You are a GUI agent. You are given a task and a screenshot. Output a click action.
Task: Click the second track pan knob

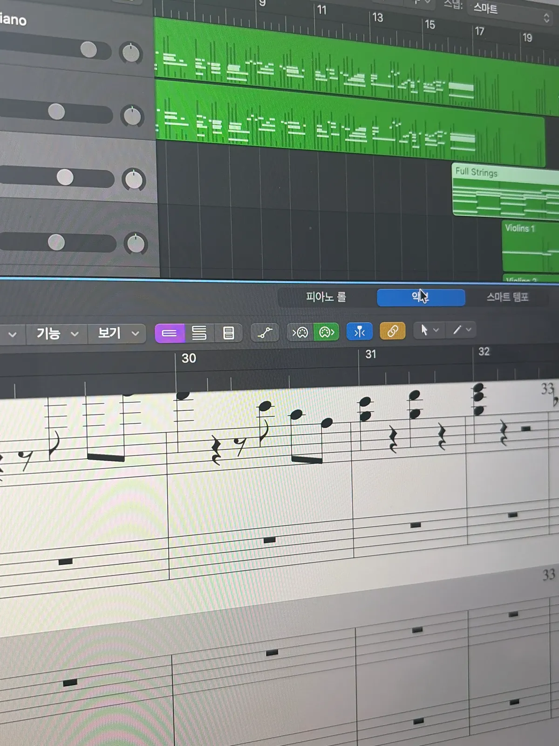132,116
